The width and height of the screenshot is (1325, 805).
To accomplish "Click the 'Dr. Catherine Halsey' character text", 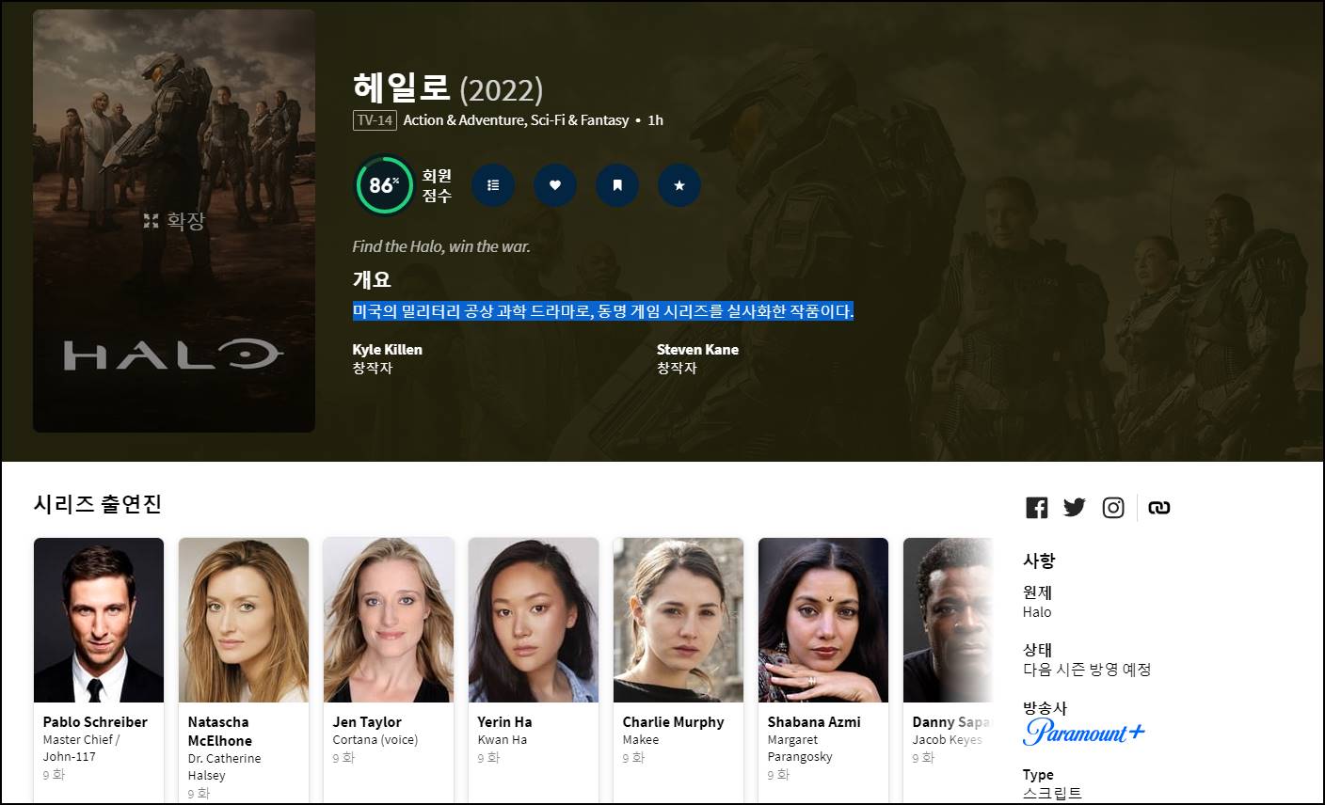I will click(224, 766).
